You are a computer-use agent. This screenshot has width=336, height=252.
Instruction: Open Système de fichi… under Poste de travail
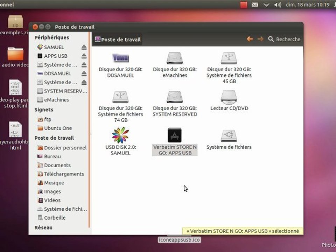coord(62,209)
